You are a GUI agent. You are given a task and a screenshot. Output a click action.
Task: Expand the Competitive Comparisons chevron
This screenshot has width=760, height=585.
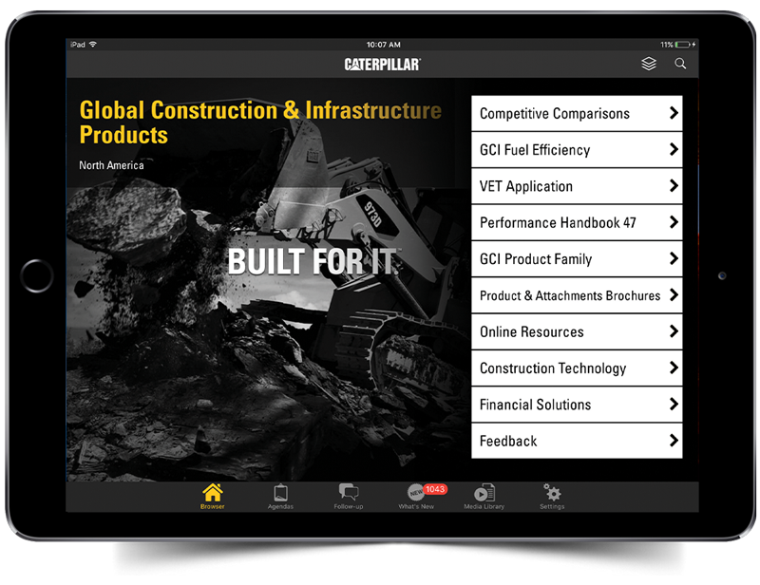click(x=674, y=113)
